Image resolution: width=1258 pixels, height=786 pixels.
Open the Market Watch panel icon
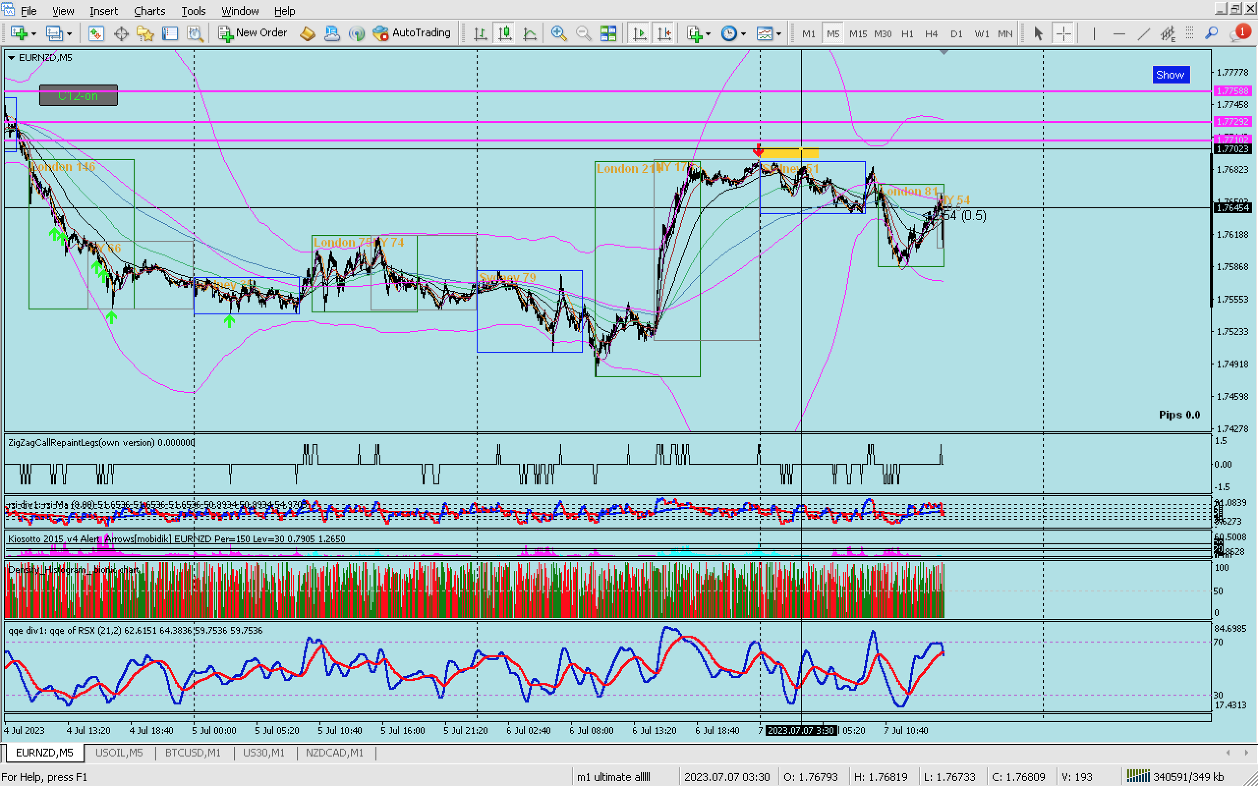pyautogui.click(x=96, y=34)
